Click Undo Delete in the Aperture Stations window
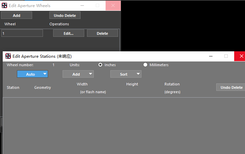The image size is (245, 154). 231,87
